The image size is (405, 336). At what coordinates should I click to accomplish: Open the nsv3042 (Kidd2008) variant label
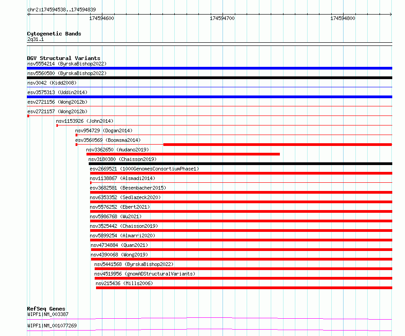tap(52, 83)
